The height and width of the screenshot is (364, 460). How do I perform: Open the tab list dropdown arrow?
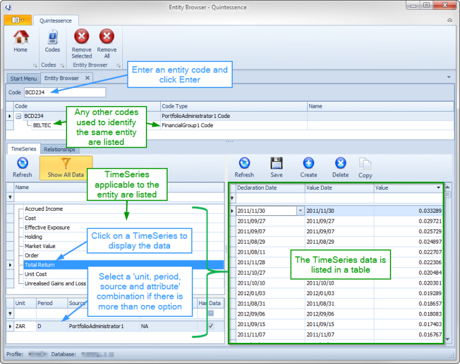point(449,77)
